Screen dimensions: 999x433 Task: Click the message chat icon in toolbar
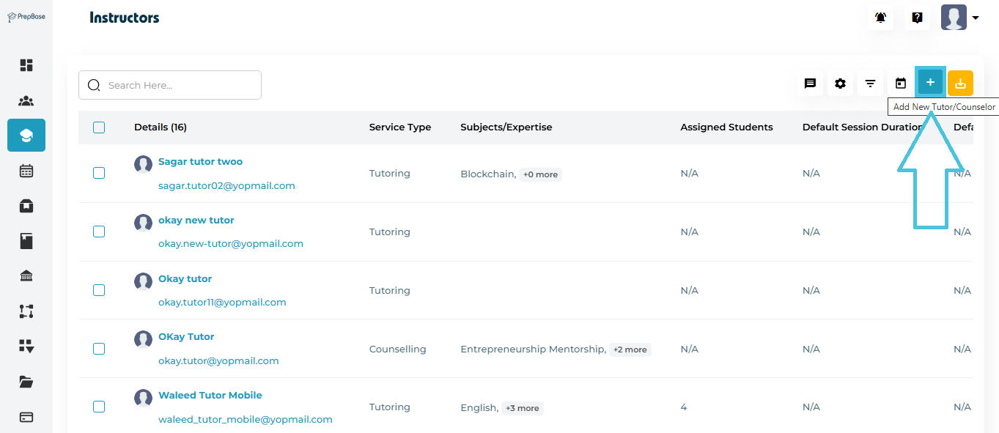coord(810,84)
